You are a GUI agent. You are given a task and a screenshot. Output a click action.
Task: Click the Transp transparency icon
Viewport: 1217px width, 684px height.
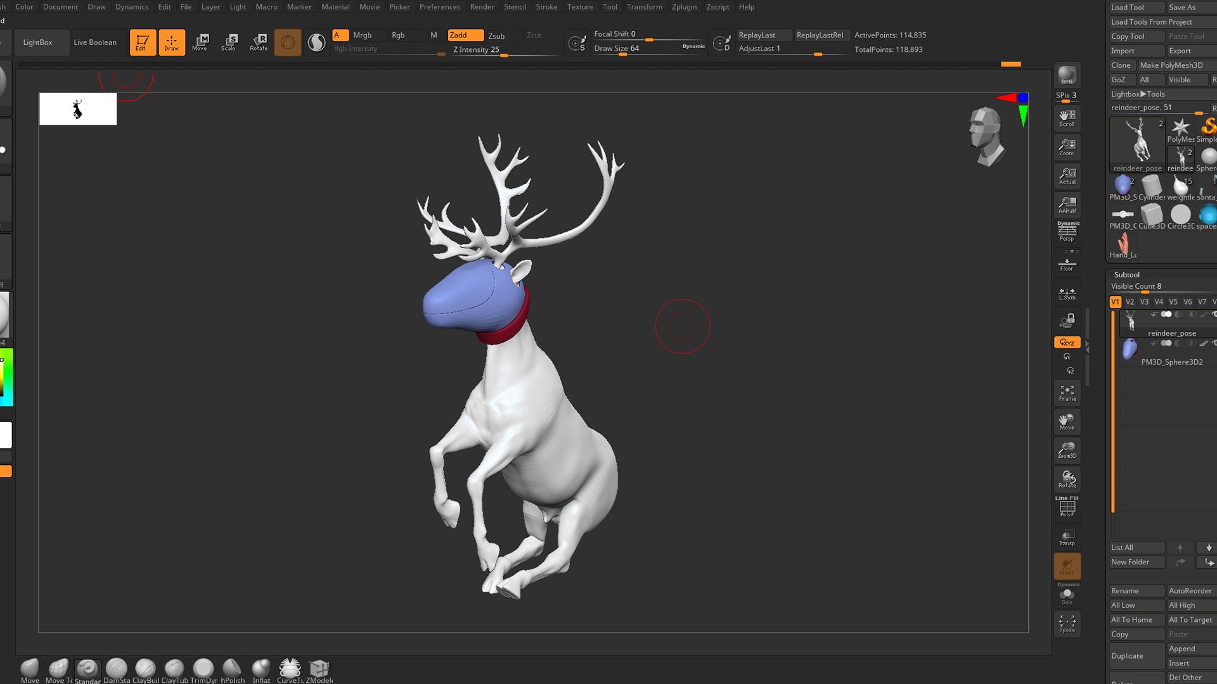coord(1067,537)
